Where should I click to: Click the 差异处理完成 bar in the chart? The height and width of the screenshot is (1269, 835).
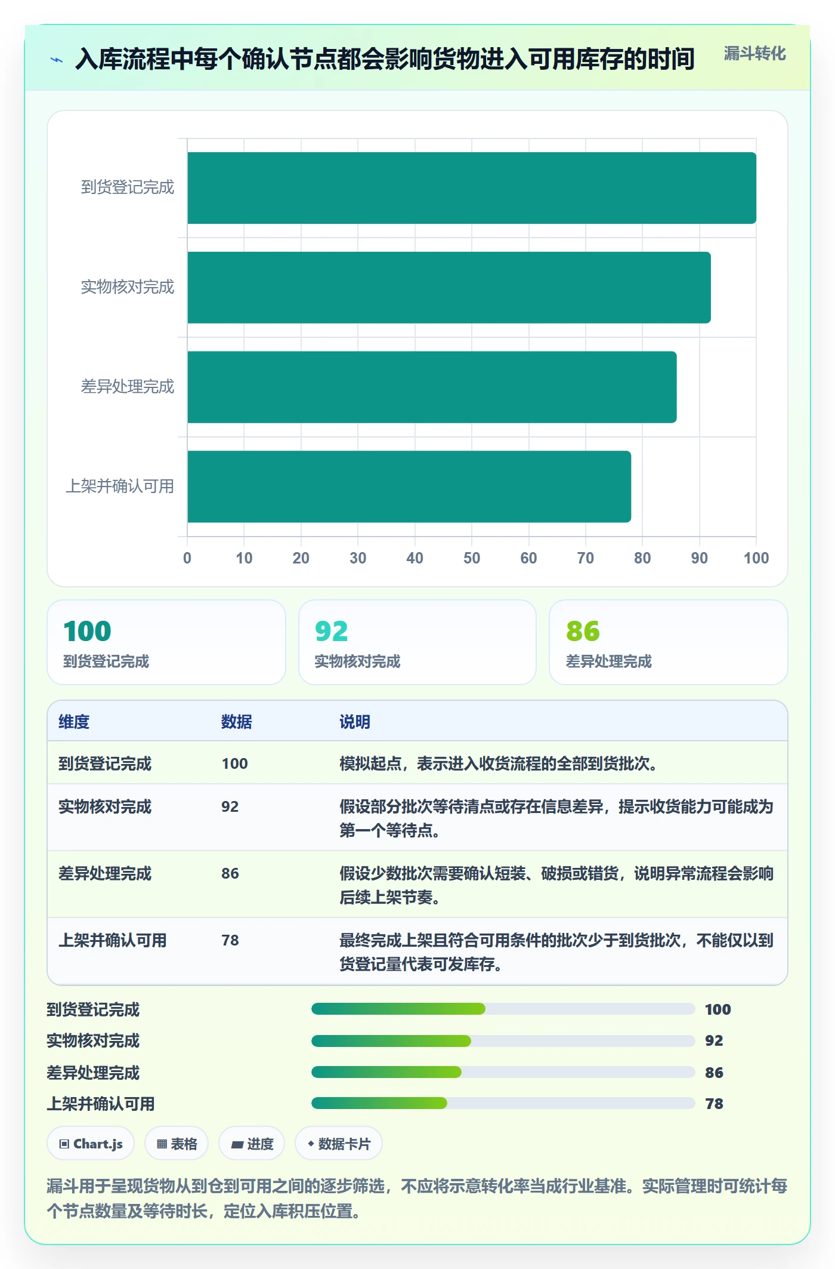click(x=432, y=387)
